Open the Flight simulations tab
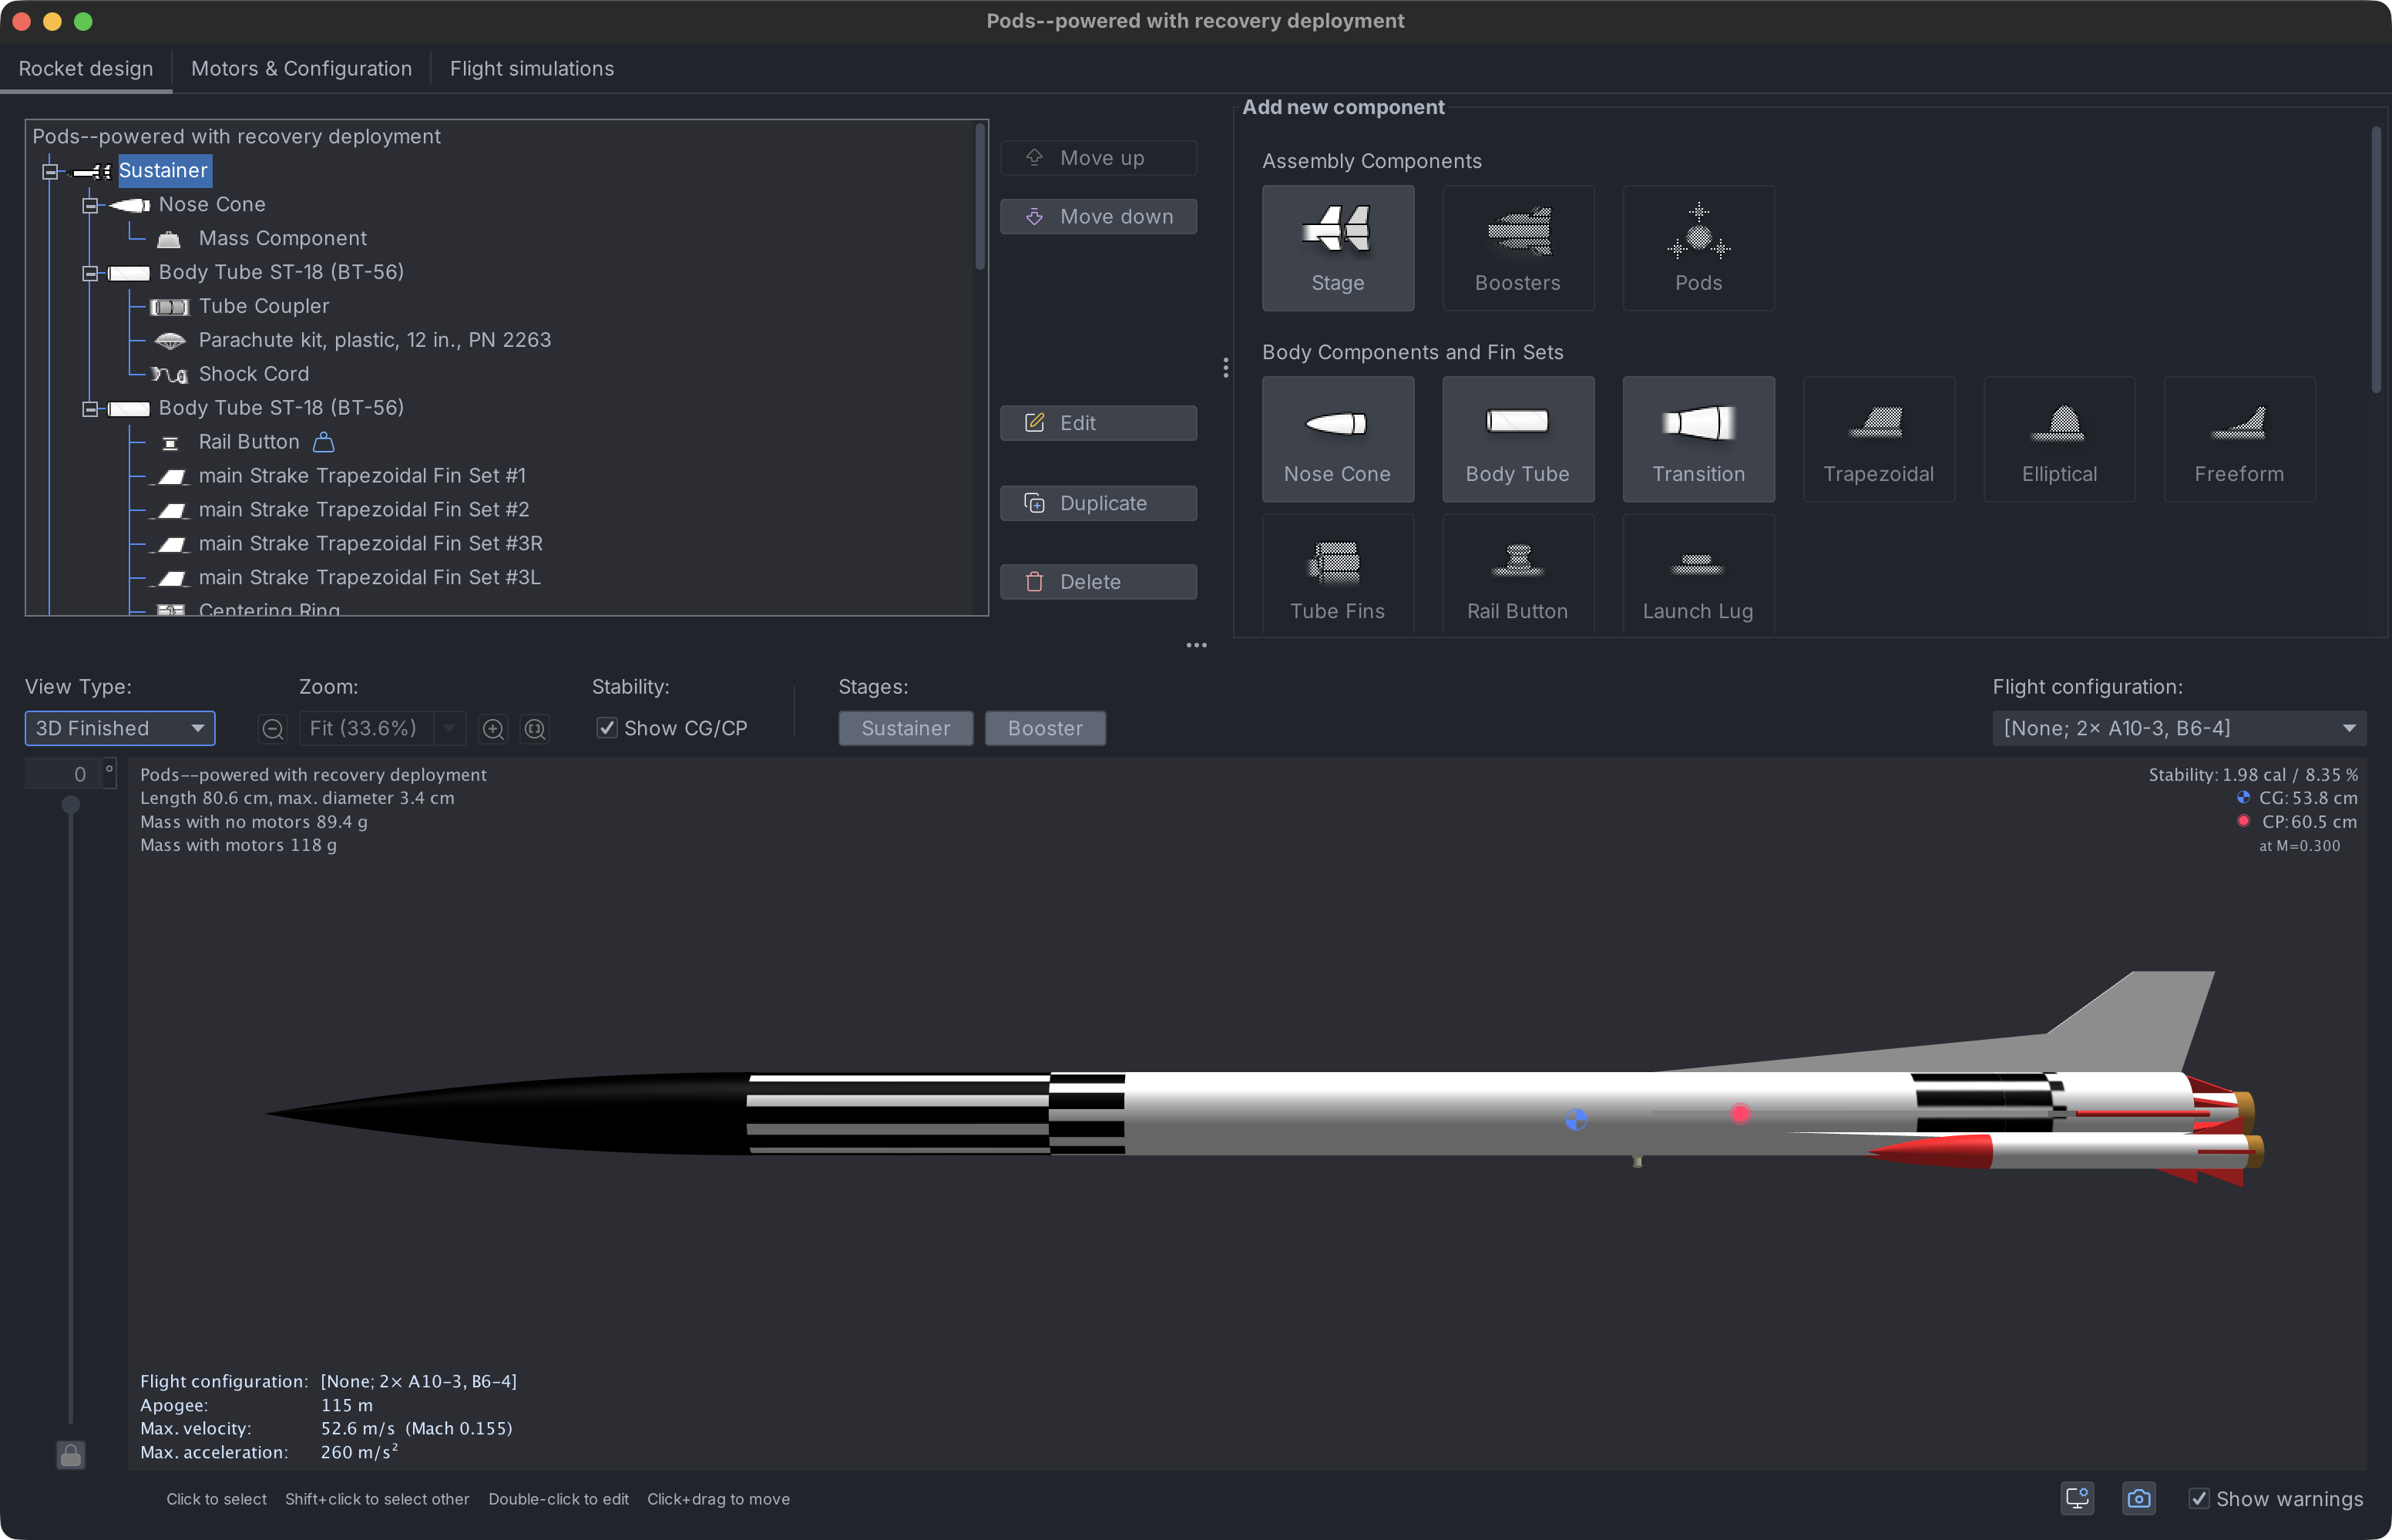This screenshot has width=2392, height=1540. pos(532,68)
